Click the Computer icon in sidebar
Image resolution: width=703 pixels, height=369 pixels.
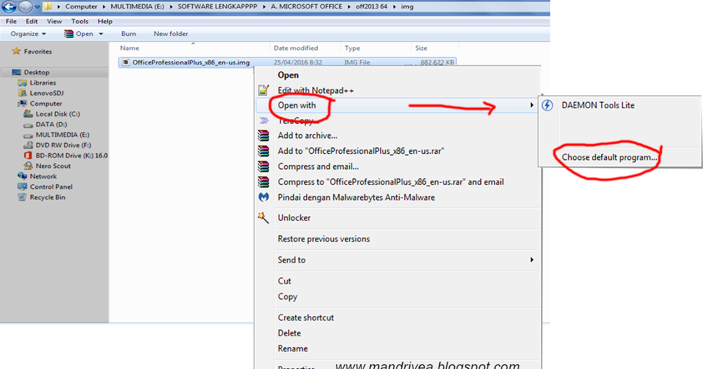coord(23,104)
